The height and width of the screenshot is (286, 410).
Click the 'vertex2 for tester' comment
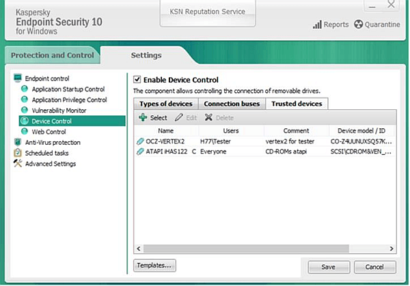tap(290, 141)
